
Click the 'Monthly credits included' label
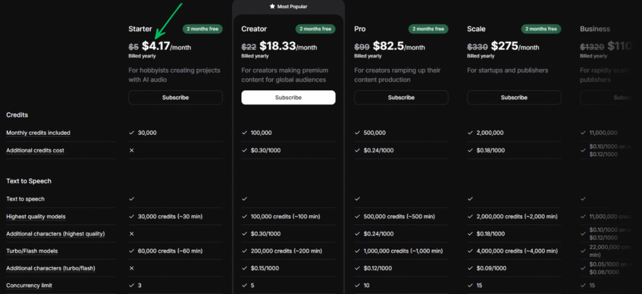[38, 133]
